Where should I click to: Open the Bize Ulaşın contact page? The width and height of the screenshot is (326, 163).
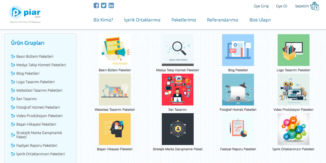click(x=260, y=20)
